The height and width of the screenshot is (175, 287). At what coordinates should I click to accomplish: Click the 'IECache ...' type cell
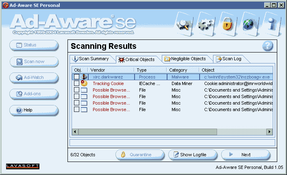[x=150, y=83]
